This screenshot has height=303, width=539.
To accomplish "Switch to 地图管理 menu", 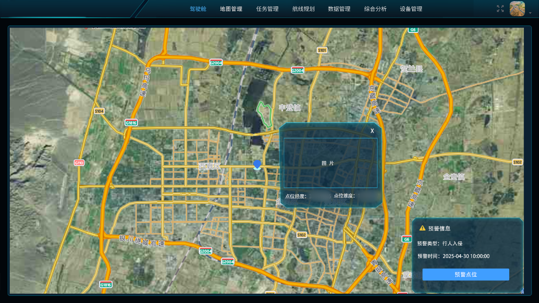I will (231, 9).
